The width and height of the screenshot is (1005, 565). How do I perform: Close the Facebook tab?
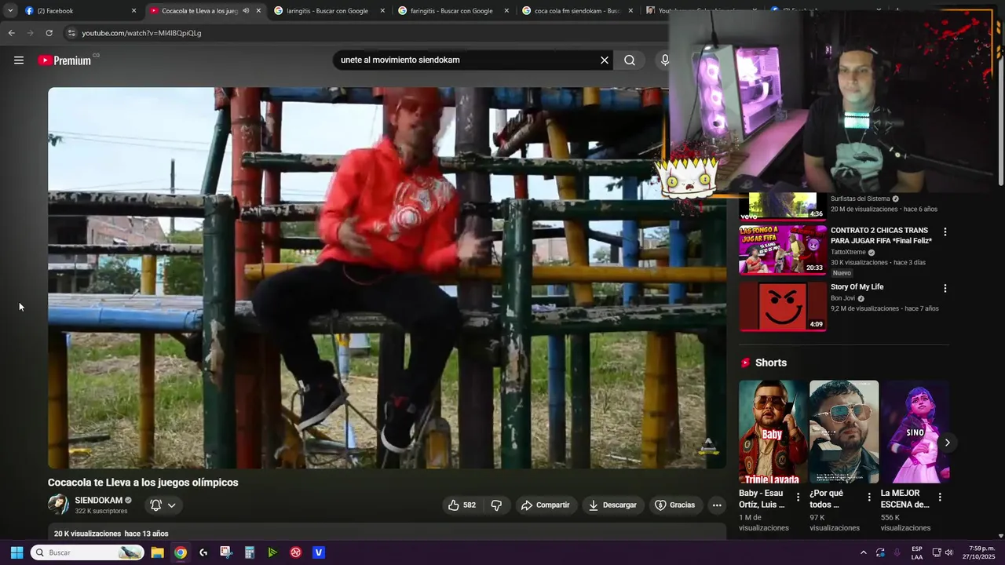tap(133, 11)
